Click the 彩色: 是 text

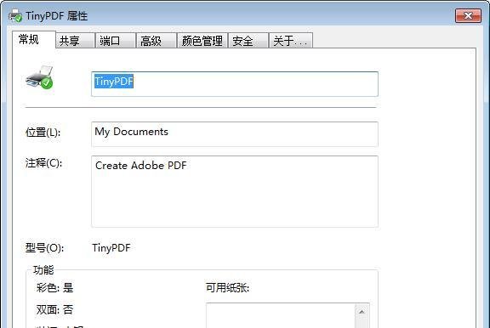54,287
